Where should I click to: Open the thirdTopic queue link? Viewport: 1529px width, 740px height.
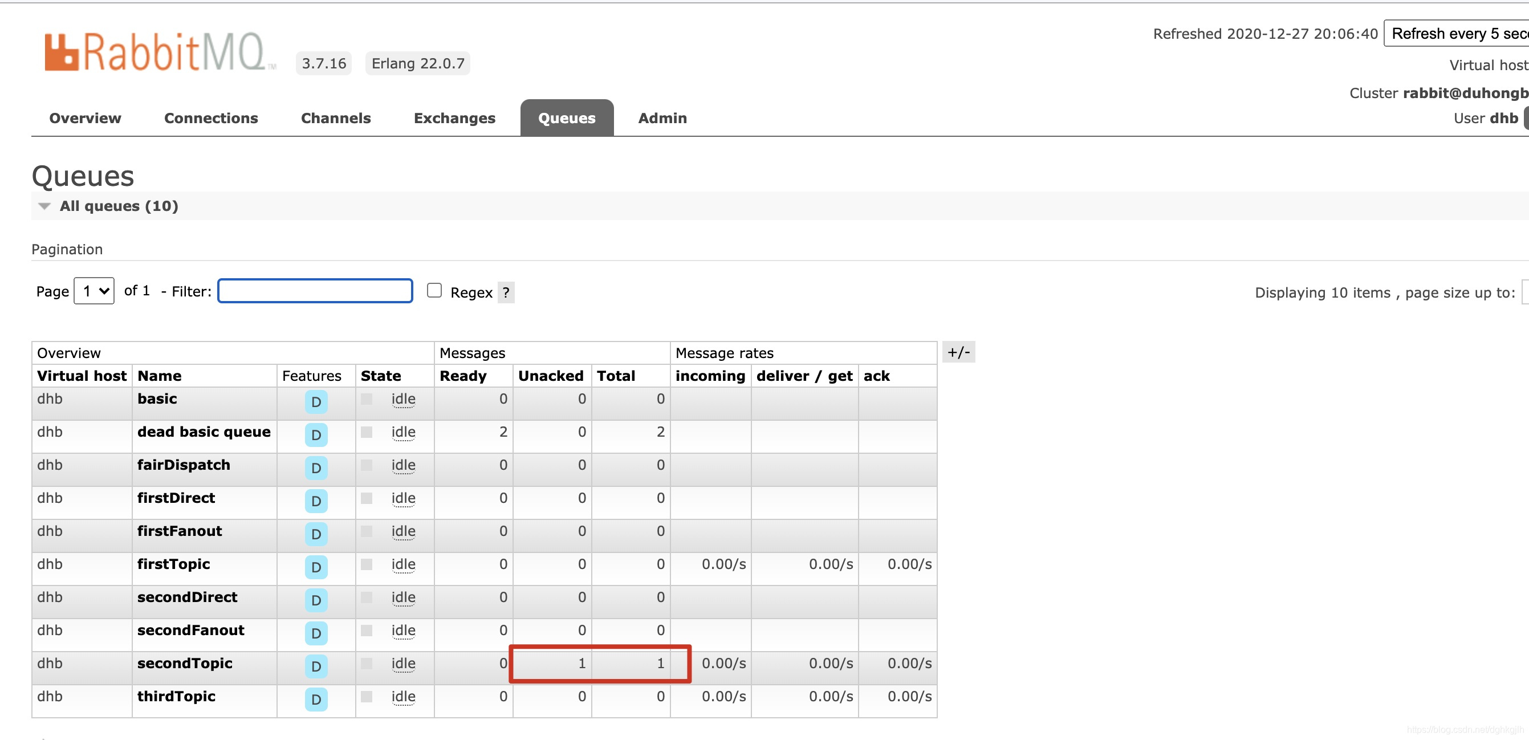pyautogui.click(x=176, y=697)
